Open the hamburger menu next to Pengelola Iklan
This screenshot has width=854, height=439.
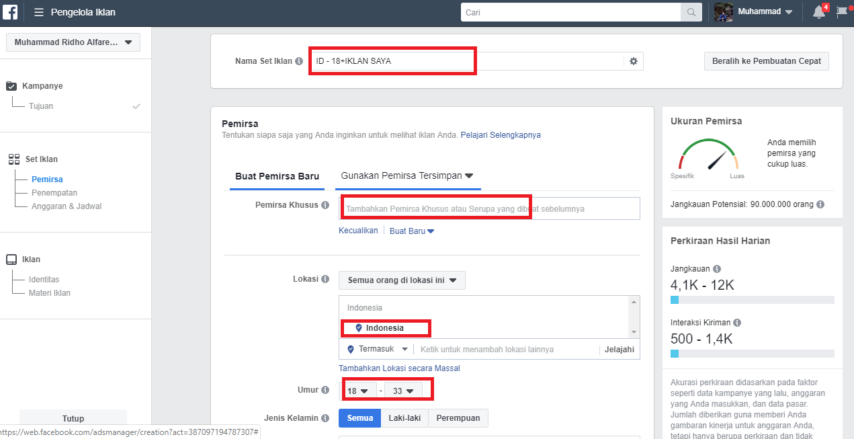(39, 12)
